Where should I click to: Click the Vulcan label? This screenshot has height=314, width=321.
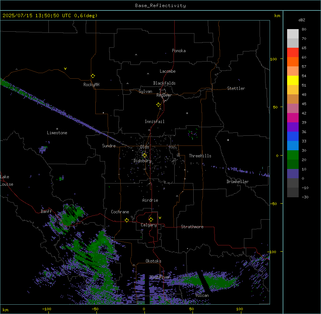click(202, 295)
